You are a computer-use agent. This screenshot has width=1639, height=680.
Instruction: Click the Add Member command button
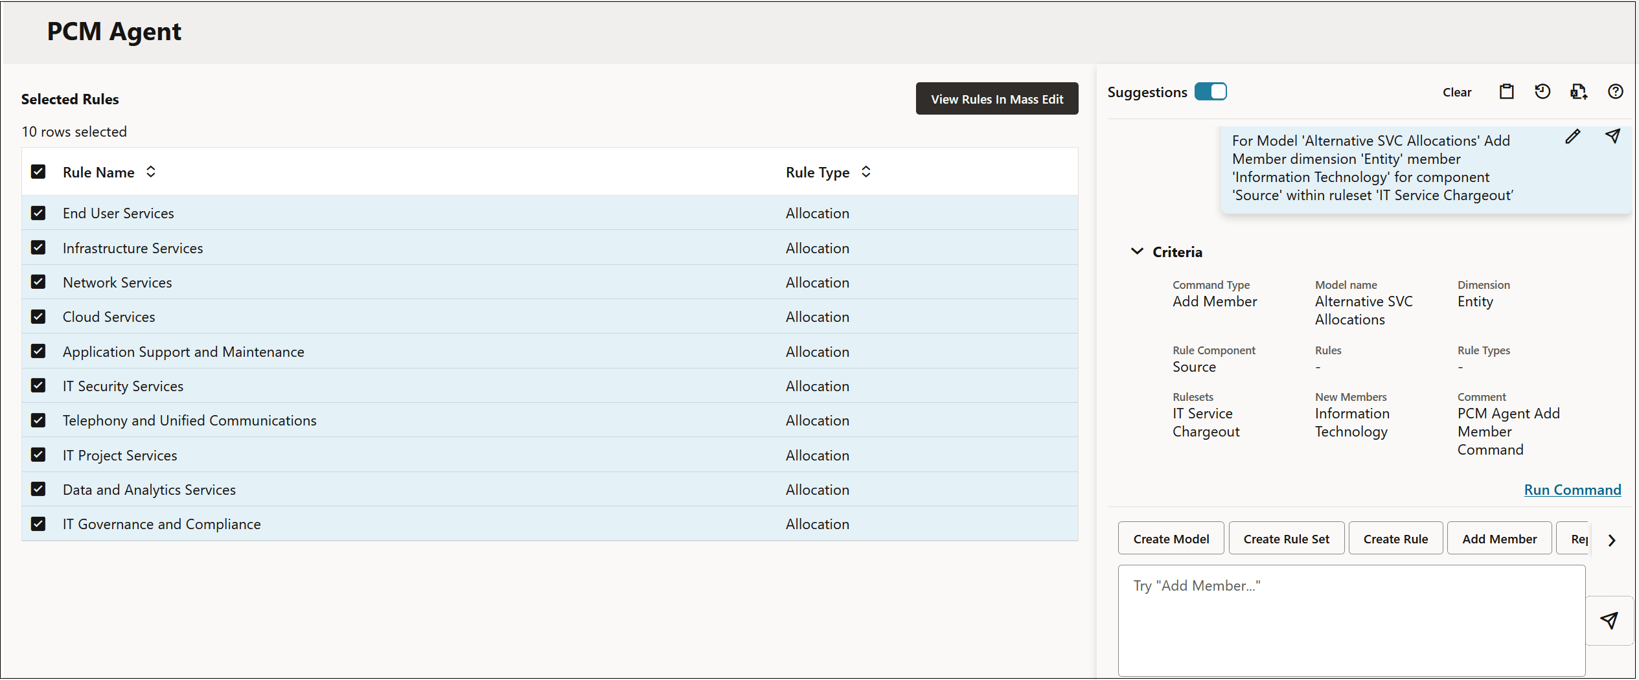tap(1499, 538)
